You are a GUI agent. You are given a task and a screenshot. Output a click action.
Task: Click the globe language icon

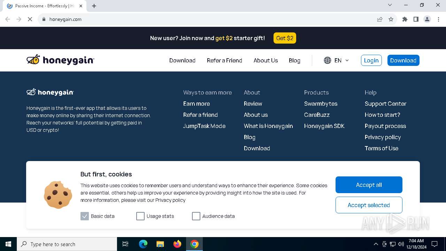[327, 60]
